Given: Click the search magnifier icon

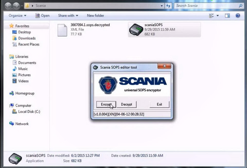Looking at the screenshot, I should (x=241, y=6).
